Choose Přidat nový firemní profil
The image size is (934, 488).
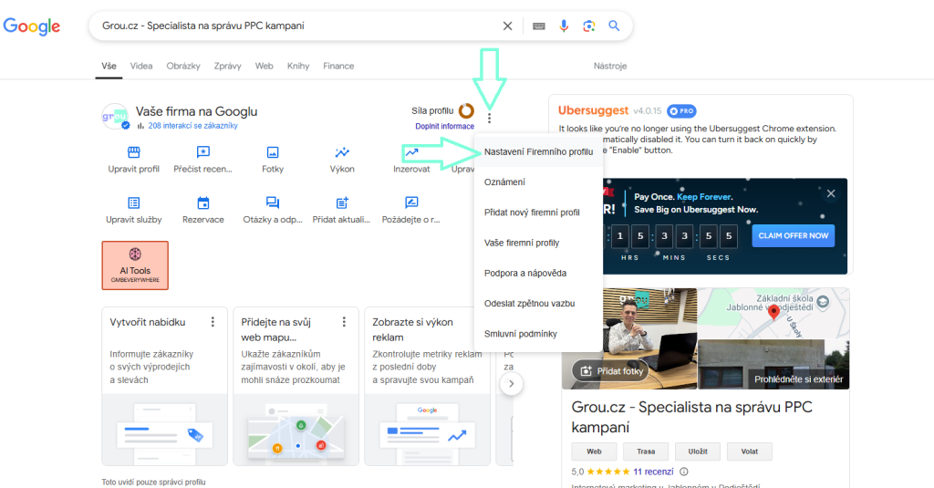[x=538, y=213]
